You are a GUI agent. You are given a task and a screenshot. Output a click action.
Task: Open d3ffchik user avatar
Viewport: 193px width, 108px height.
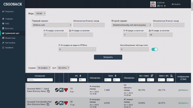pos(153,4)
